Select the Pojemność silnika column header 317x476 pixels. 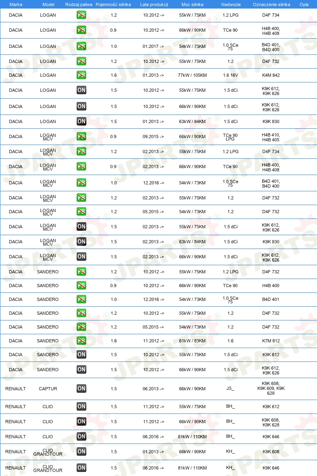[114, 4]
